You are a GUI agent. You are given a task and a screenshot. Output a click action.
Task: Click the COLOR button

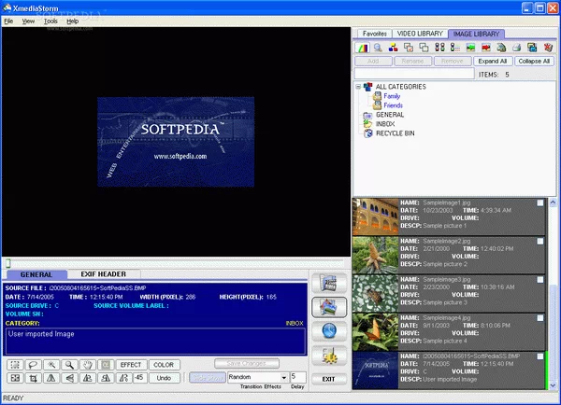click(164, 365)
